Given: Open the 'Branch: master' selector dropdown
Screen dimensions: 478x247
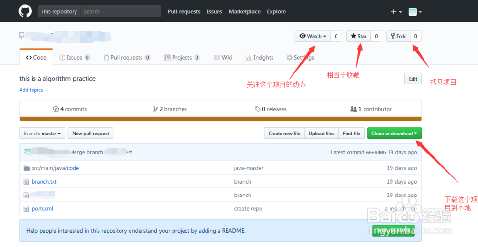Looking at the screenshot, I should click(43, 133).
